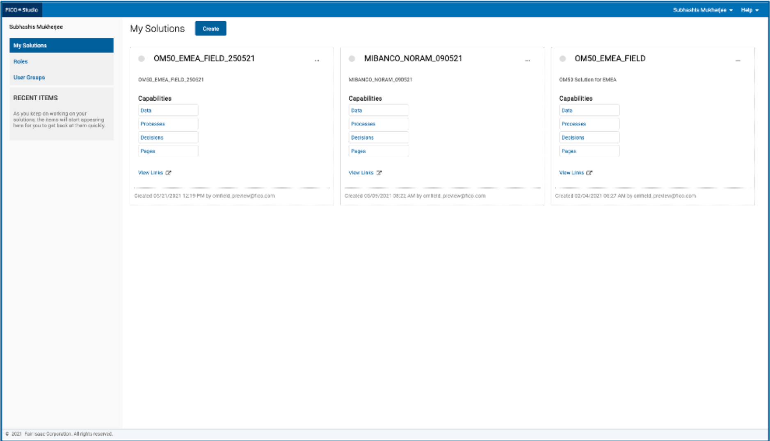
Task: Open ellipsis menu on OM50_EMEA_FIELD card
Action: click(x=738, y=60)
